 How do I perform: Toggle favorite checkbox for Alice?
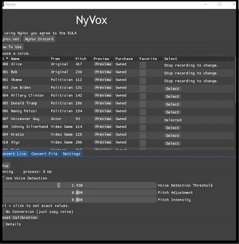click(142, 65)
